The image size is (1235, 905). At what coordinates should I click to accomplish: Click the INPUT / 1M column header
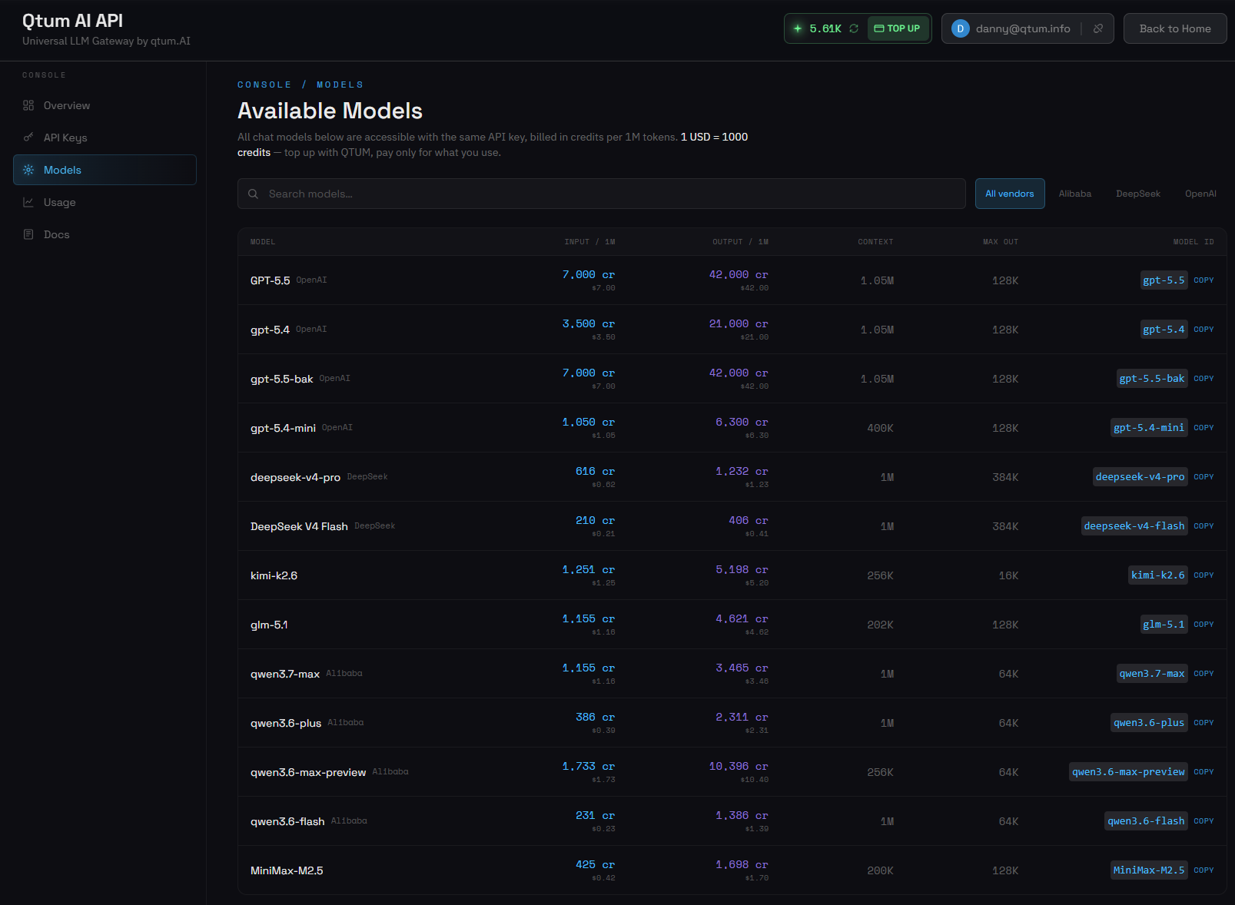click(x=589, y=242)
